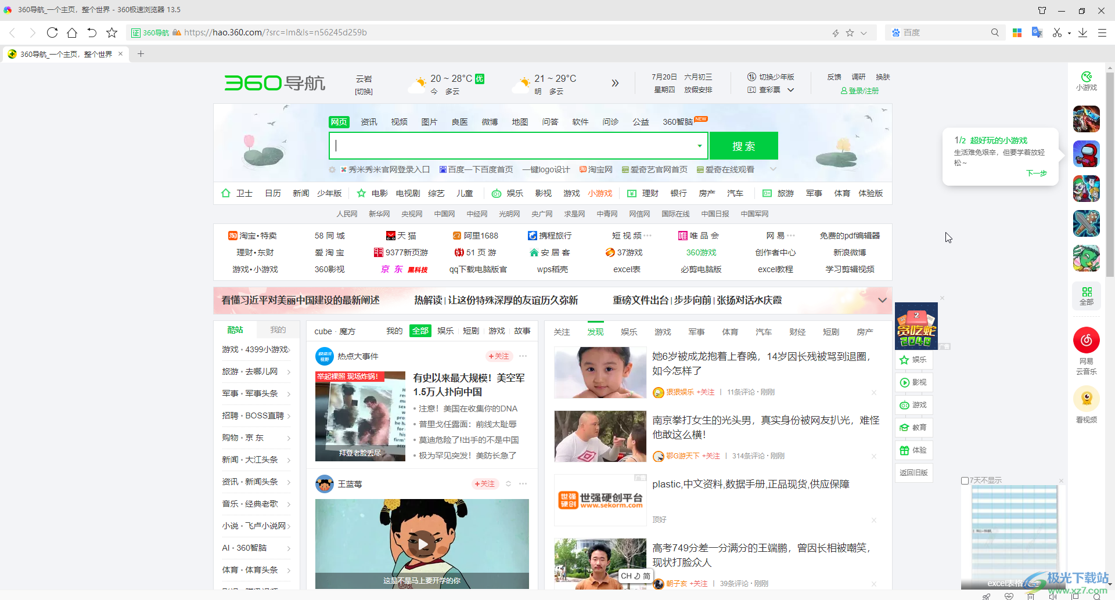Image resolution: width=1115 pixels, height=600 pixels.
Task: Check the 7天不显示 checkbox
Action: (x=965, y=480)
